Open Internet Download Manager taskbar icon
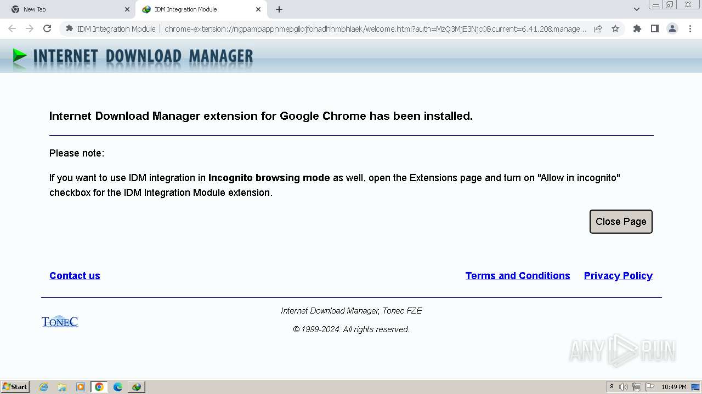 pyautogui.click(x=136, y=387)
